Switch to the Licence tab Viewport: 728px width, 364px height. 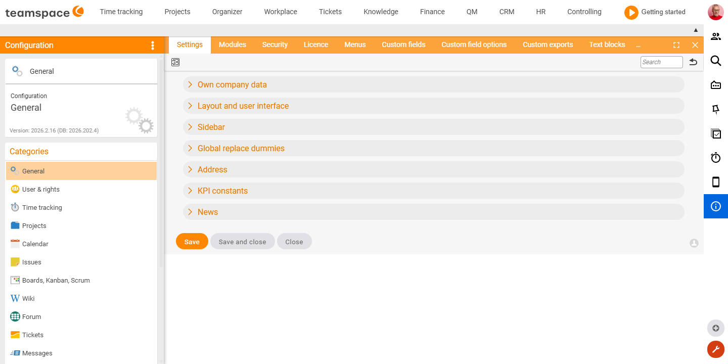(316, 44)
